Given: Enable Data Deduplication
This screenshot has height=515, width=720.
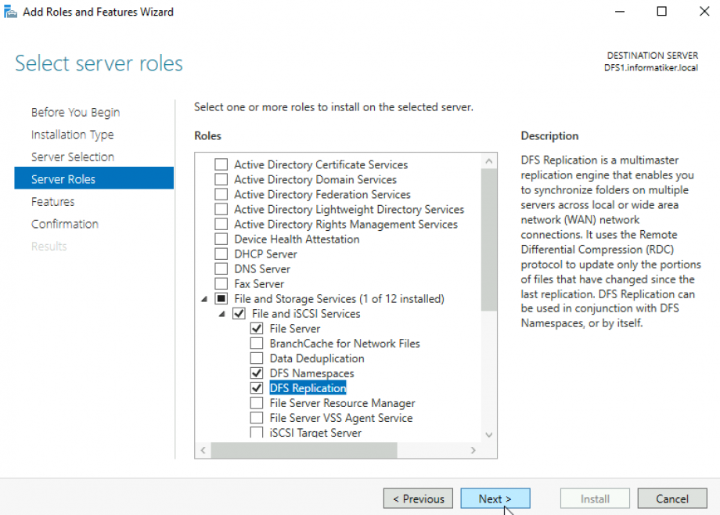Looking at the screenshot, I should click(257, 358).
